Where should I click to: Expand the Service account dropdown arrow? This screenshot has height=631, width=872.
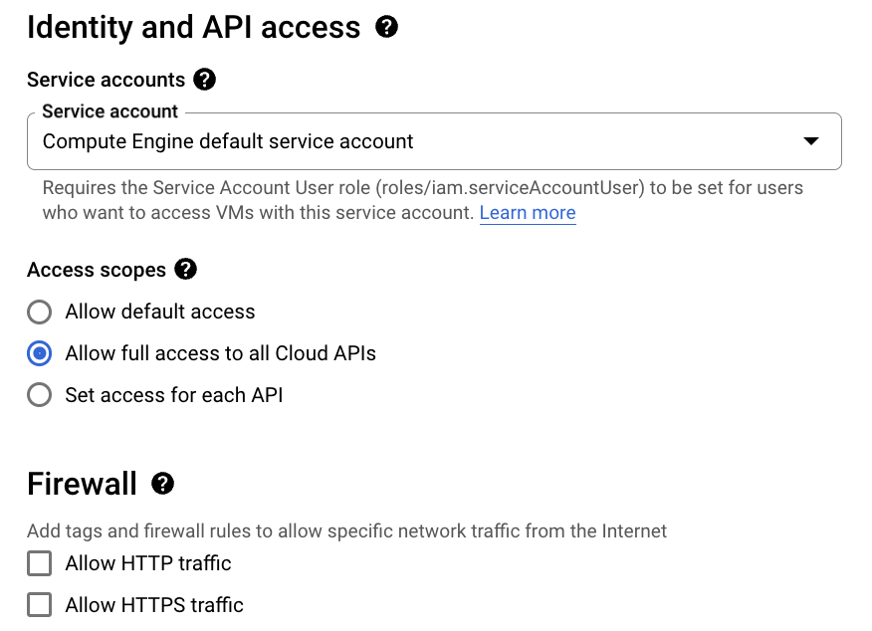811,141
